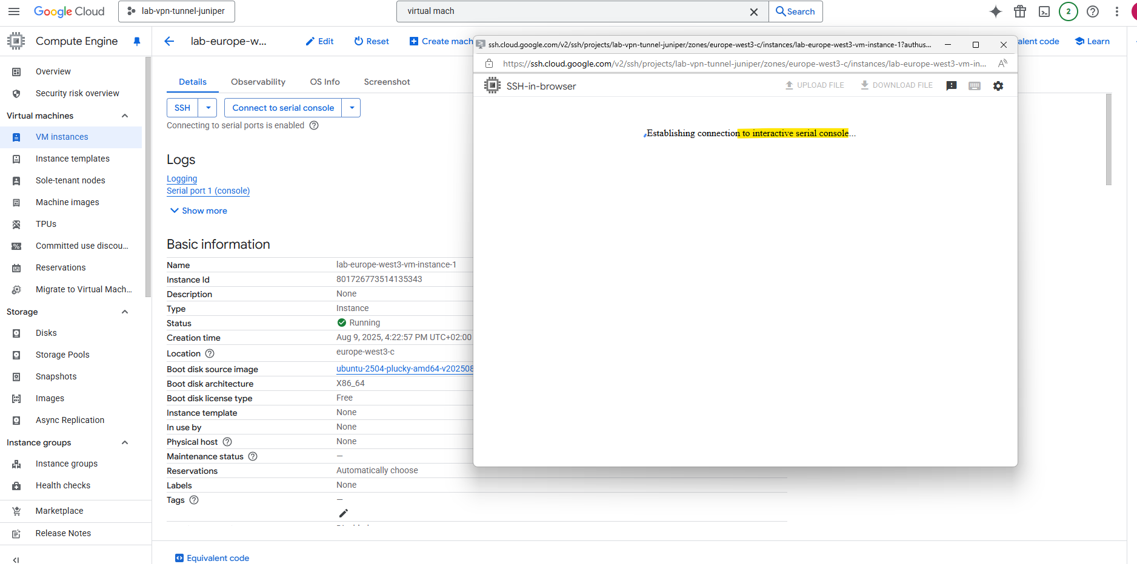Click the Search button

pos(795,11)
